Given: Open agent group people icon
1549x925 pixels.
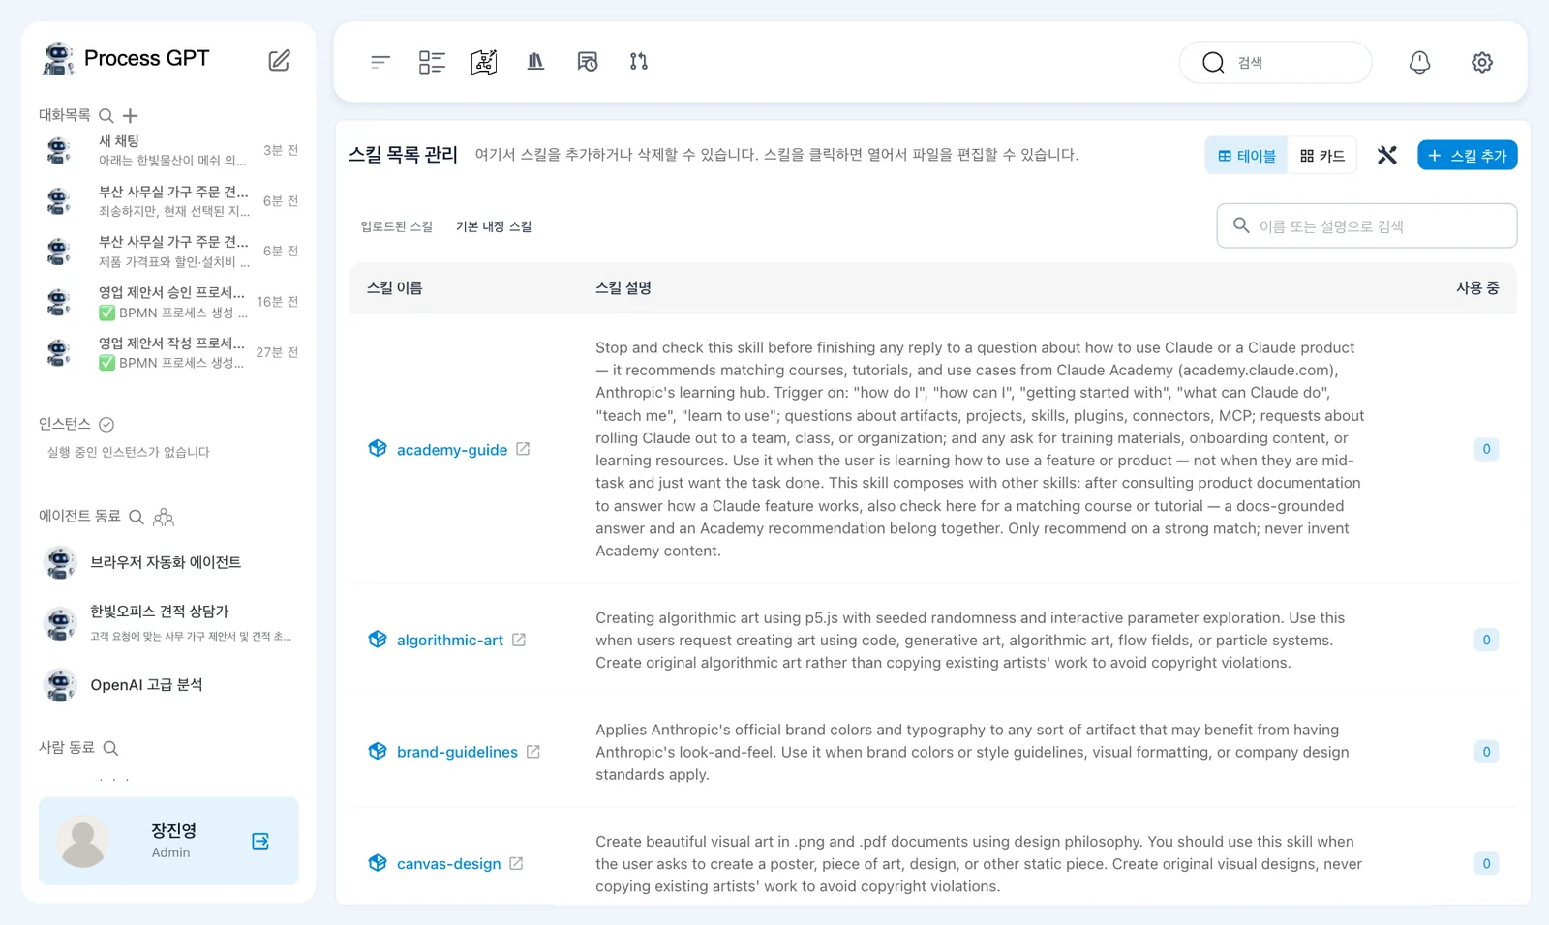Looking at the screenshot, I should coord(164,517).
